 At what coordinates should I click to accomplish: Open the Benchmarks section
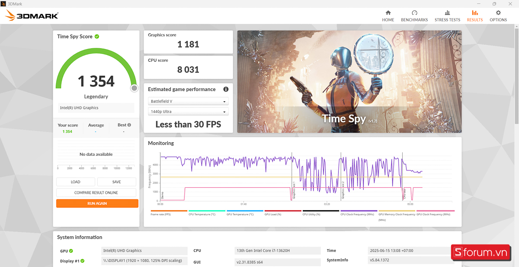point(414,16)
